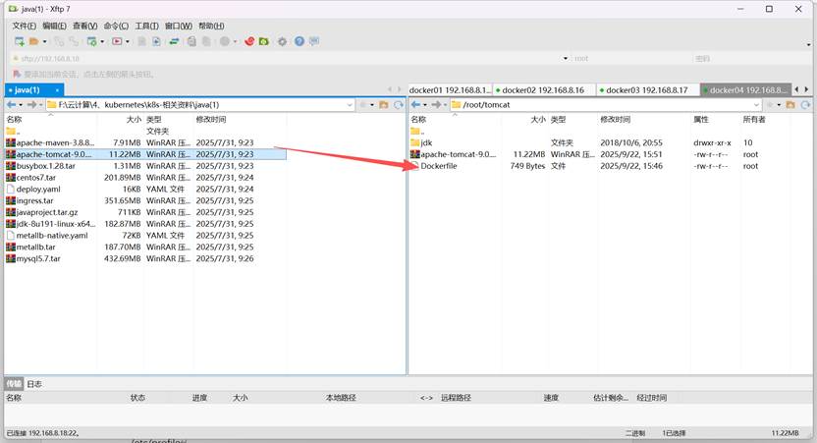Image resolution: width=817 pixels, height=443 pixels.
Task: Open the 文件(F) menu
Action: [24, 26]
